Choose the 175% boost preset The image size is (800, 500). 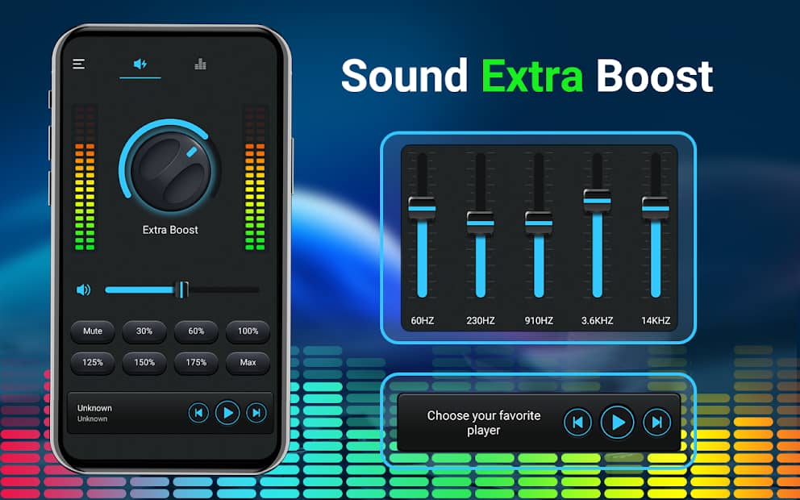point(196,362)
